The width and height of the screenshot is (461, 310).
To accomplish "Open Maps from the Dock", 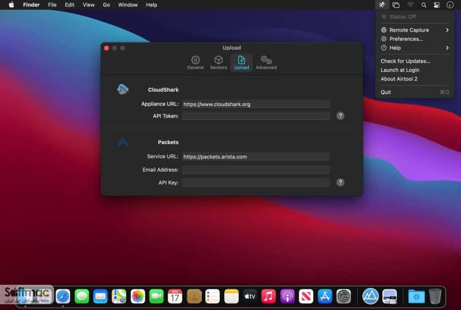I will coord(119,296).
